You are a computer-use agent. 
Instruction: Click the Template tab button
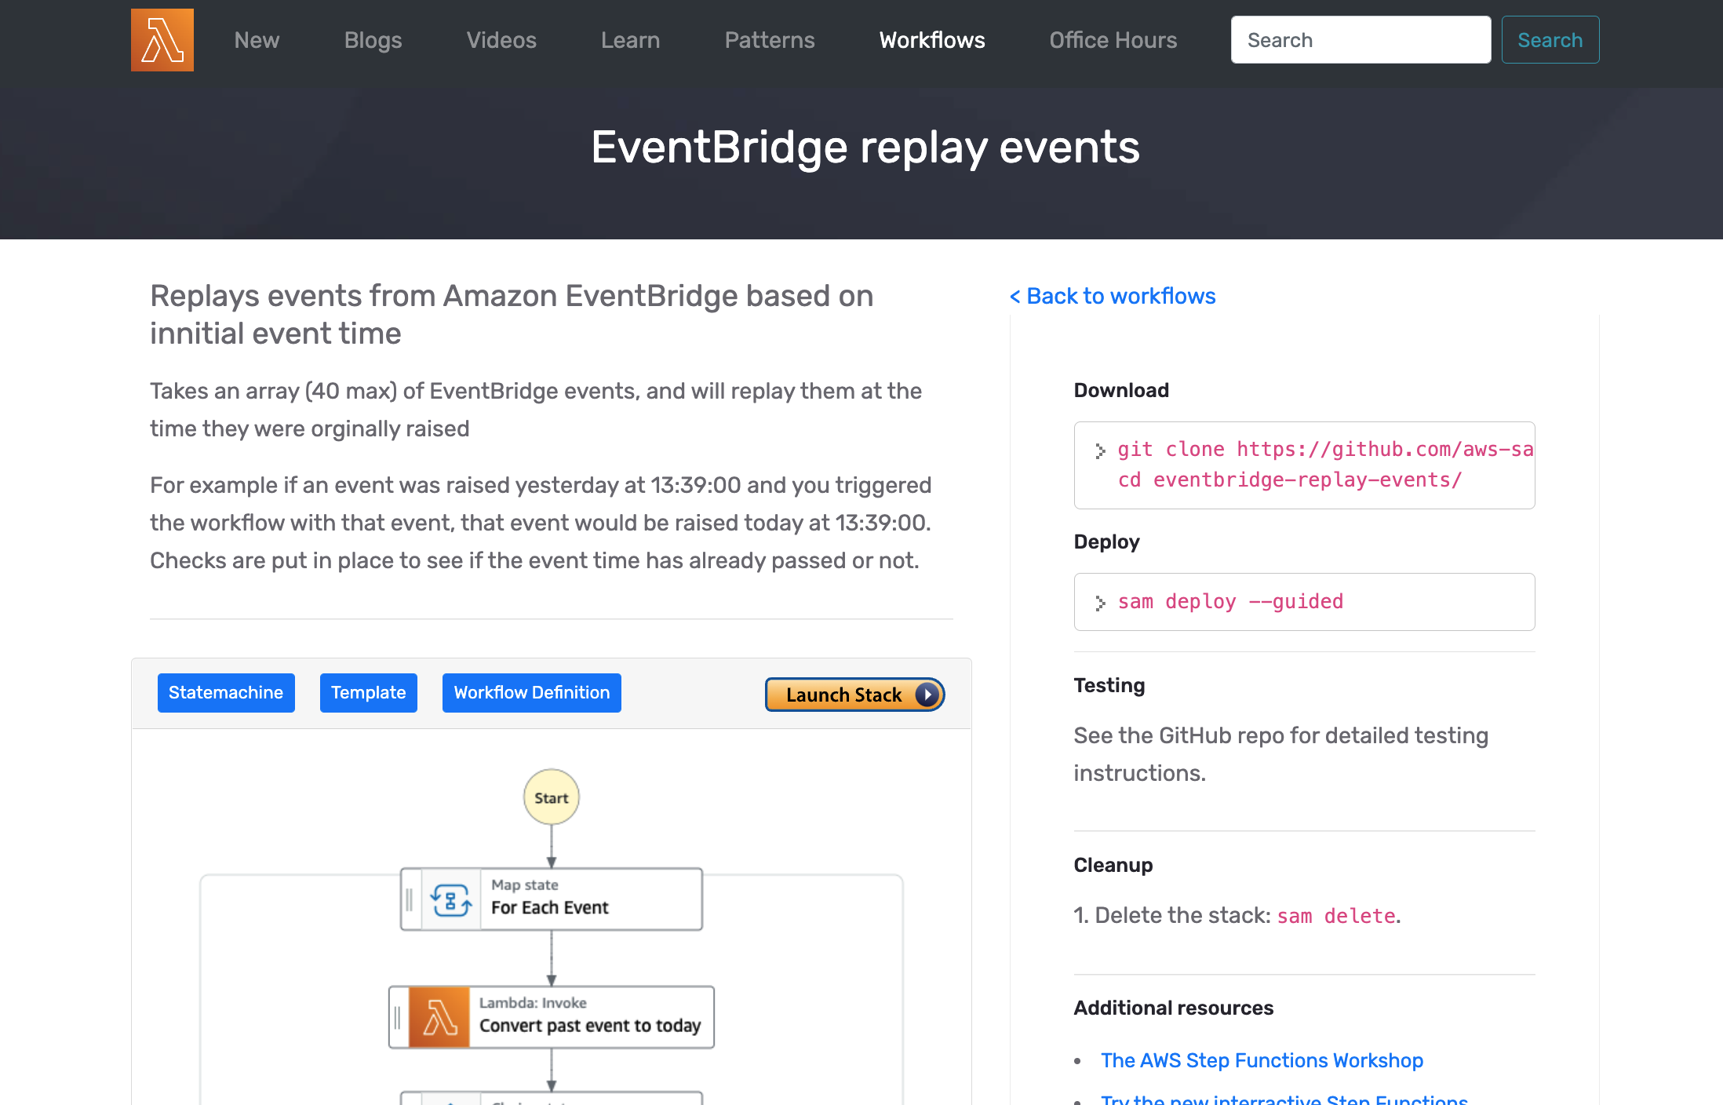368,692
